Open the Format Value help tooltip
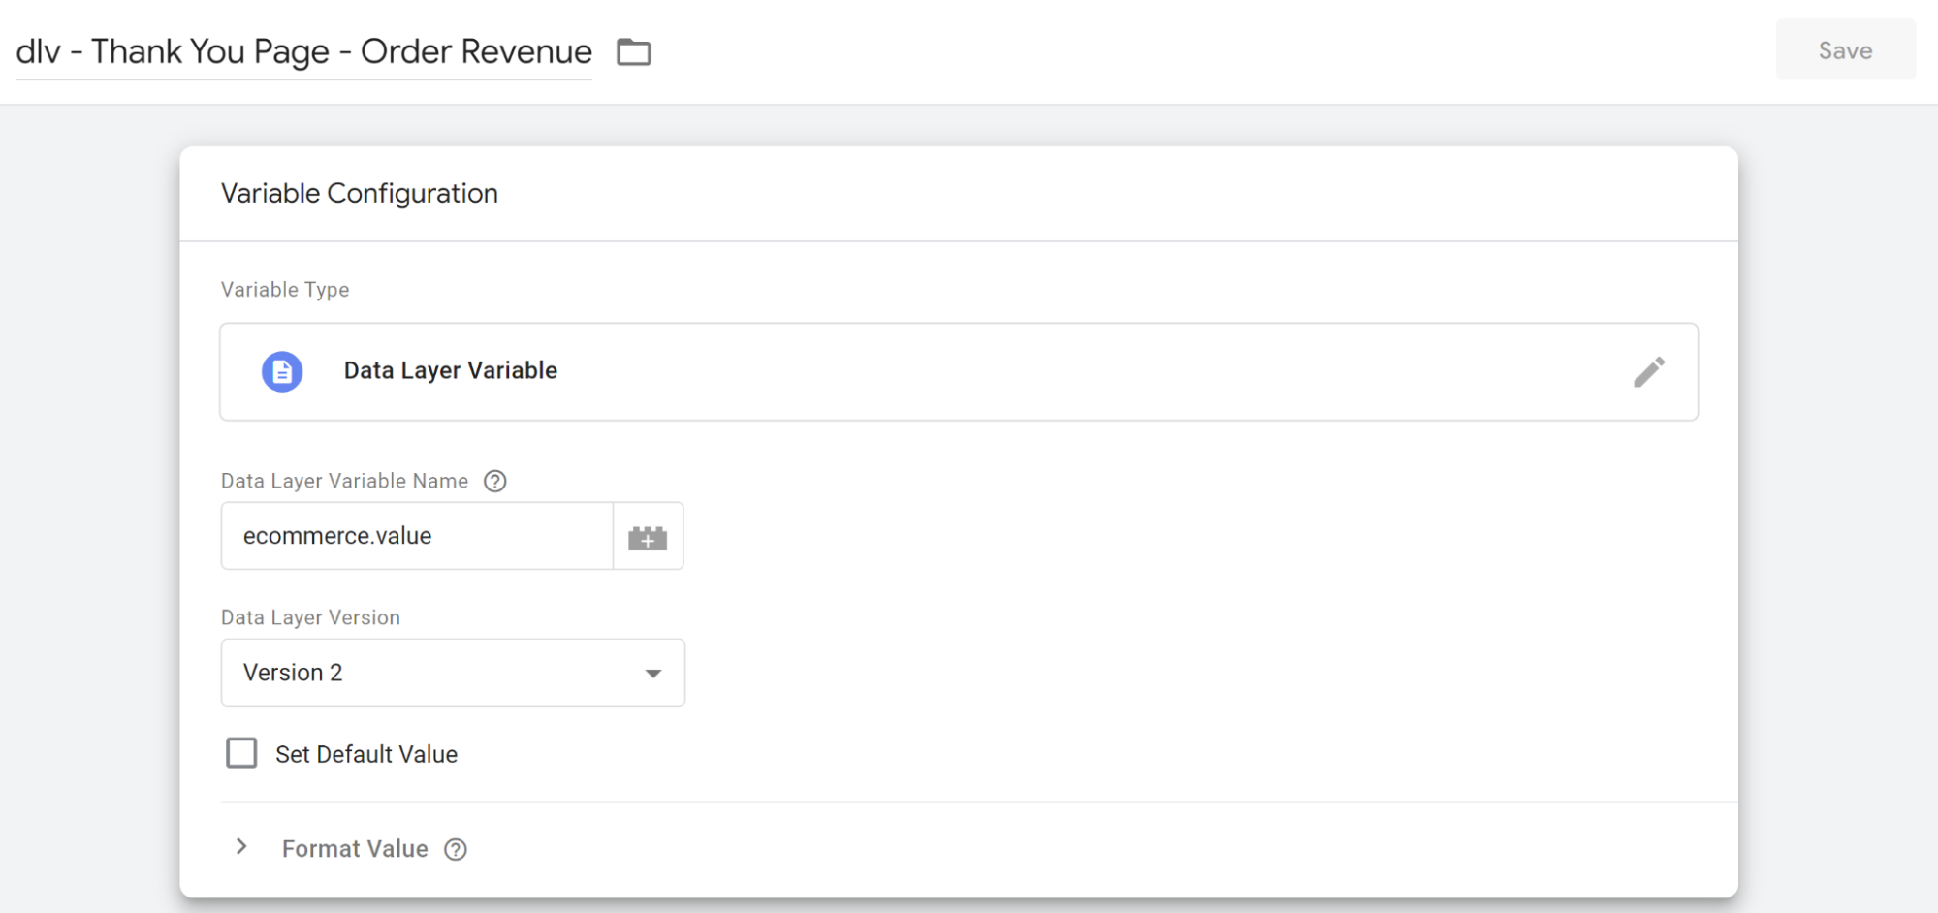The width and height of the screenshot is (1938, 913). tap(456, 850)
